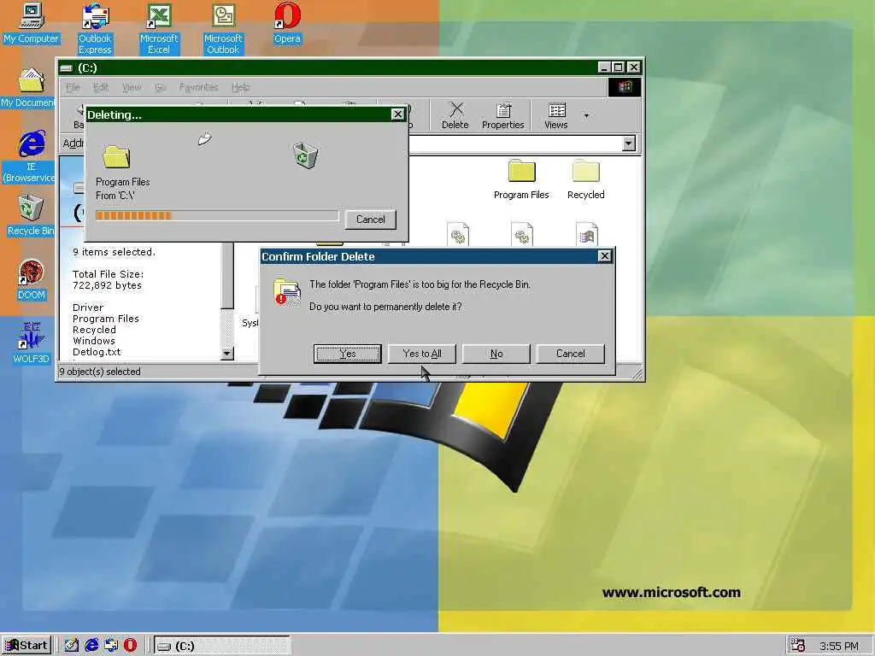Select the Opera desktop shortcut
Image resolution: width=875 pixels, height=656 pixels.
[287, 22]
